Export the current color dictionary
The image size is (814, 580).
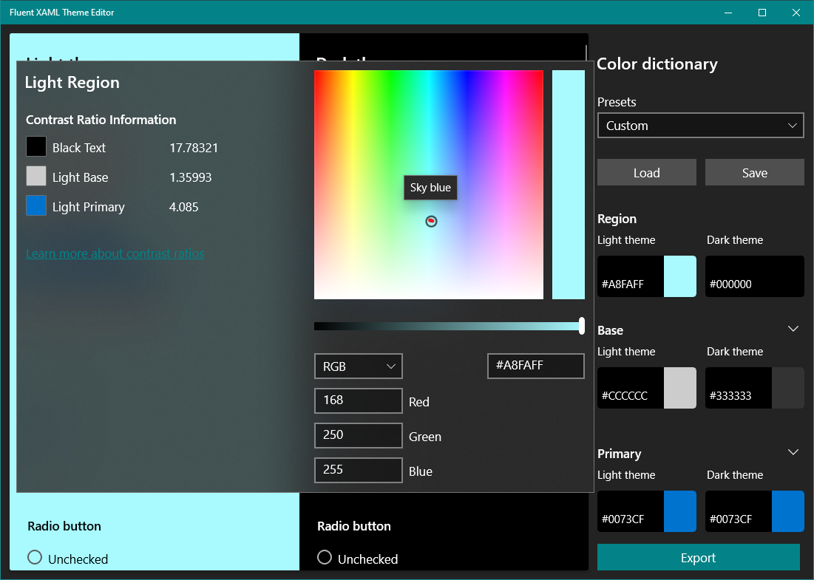coord(698,558)
